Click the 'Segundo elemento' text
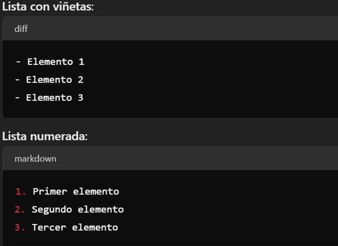The height and width of the screenshot is (246, 338). coord(77,210)
